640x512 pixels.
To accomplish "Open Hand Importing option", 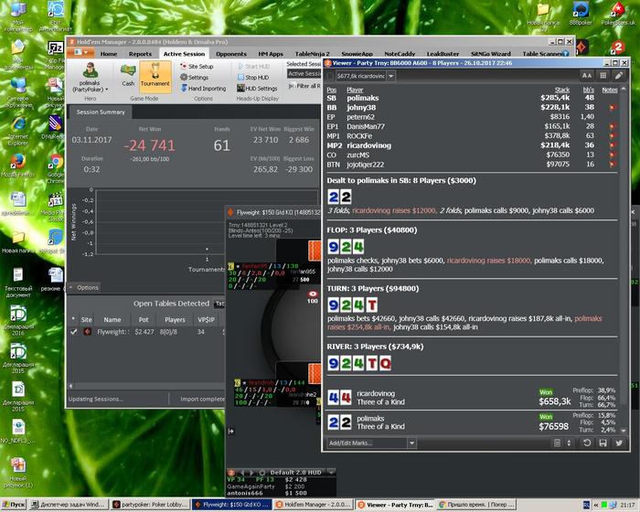I will point(203,88).
